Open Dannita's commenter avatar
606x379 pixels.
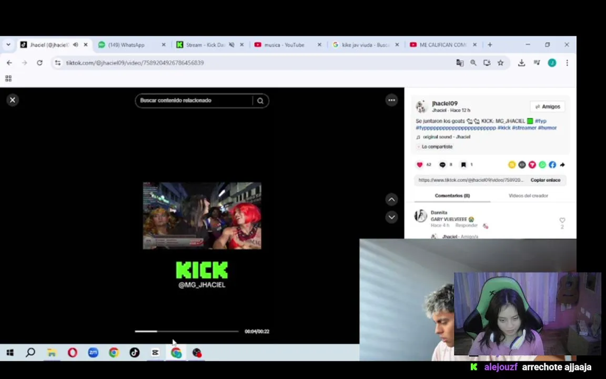(420, 216)
